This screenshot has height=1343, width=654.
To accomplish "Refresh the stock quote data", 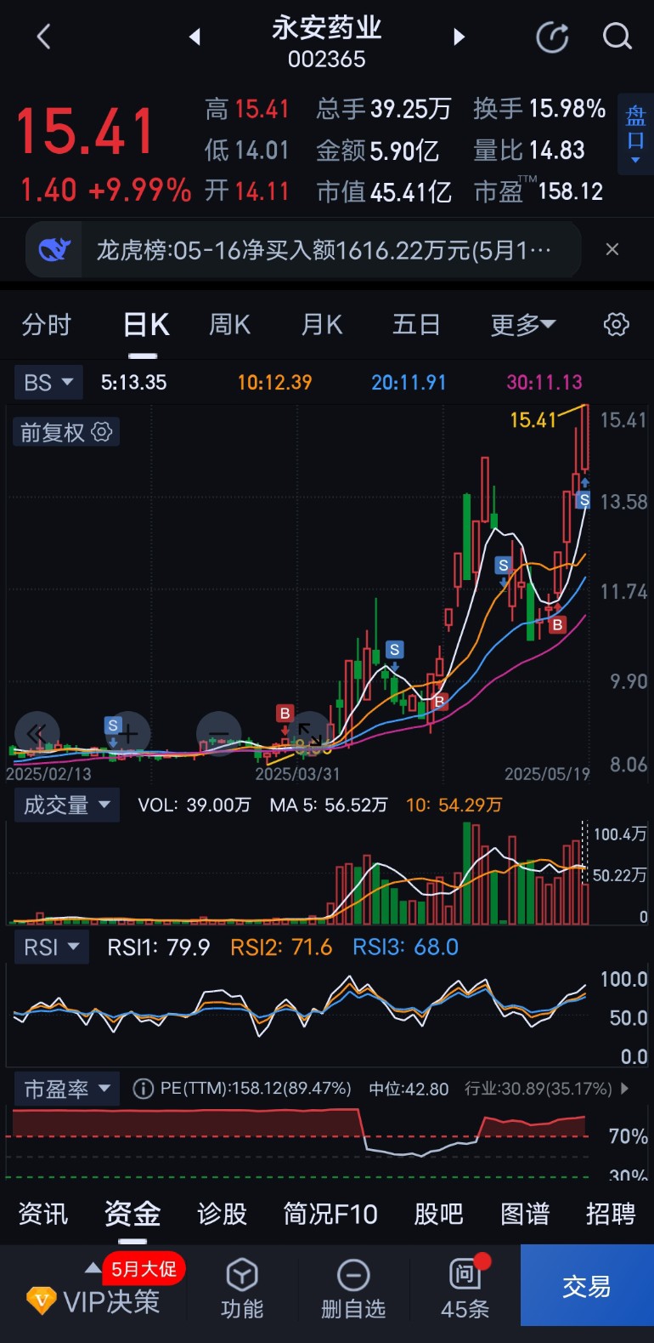I will point(552,37).
